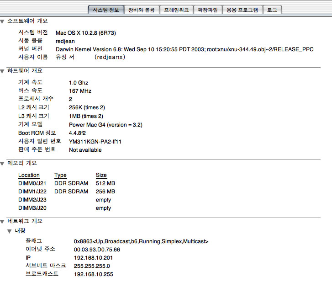332x298 pixels.
Task: Select the DIMM1/J22 memory row
Action: pos(32,192)
